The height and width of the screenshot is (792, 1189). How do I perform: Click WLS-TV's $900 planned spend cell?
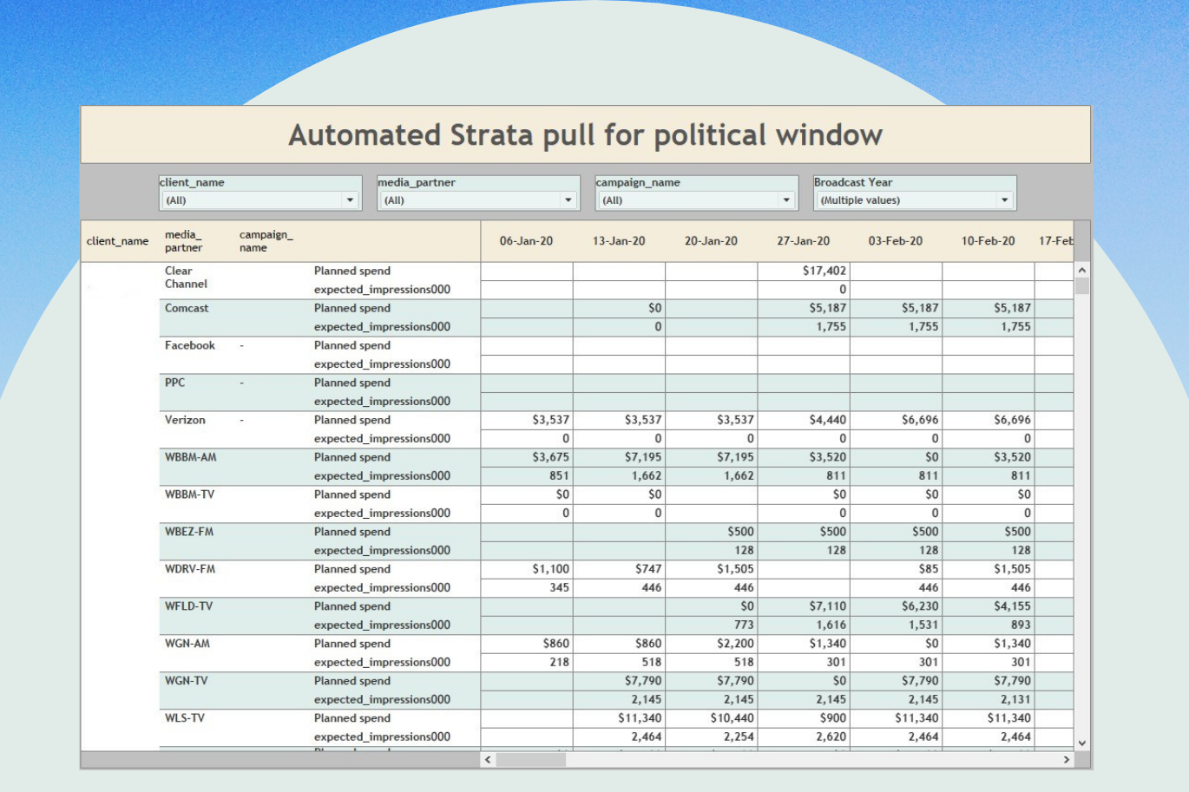tap(804, 718)
